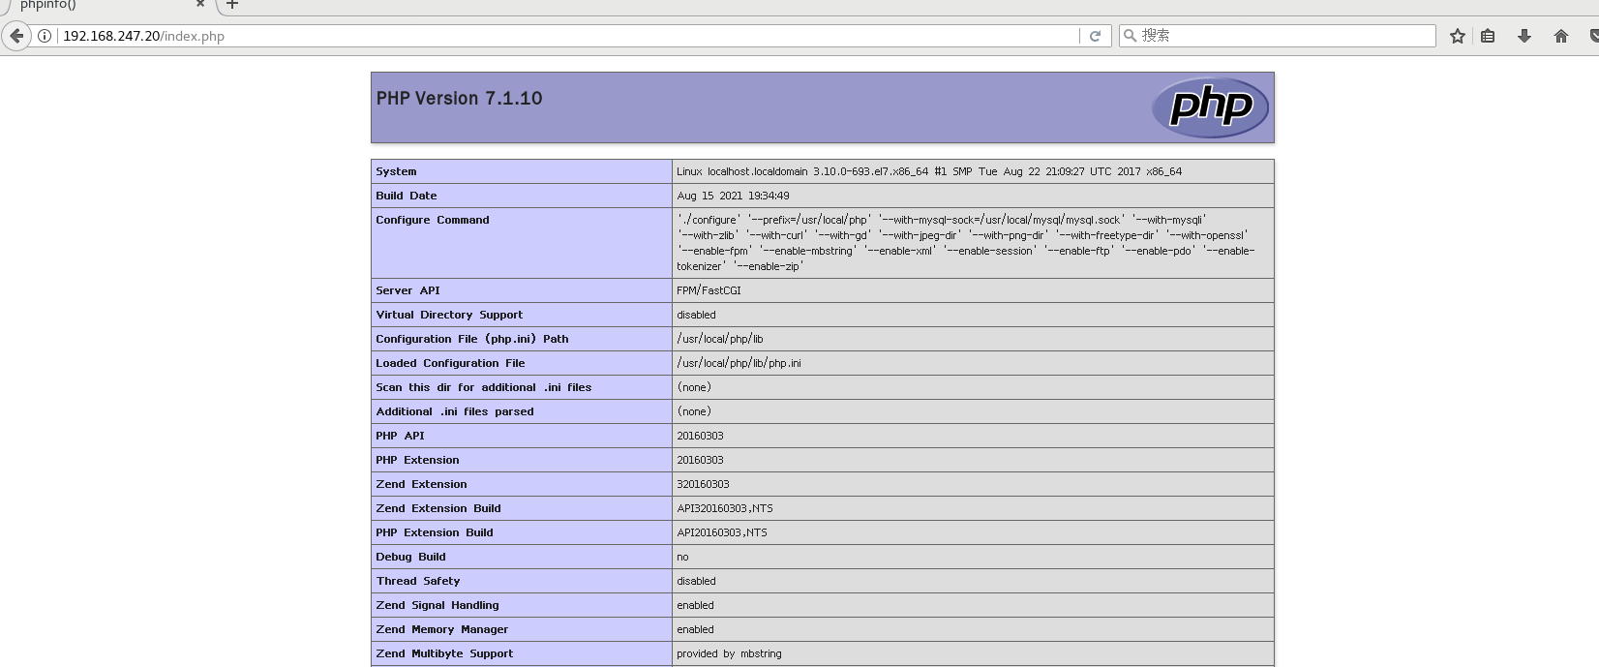1599x667 pixels.
Task: Open the downloads arrow icon
Action: tap(1524, 36)
